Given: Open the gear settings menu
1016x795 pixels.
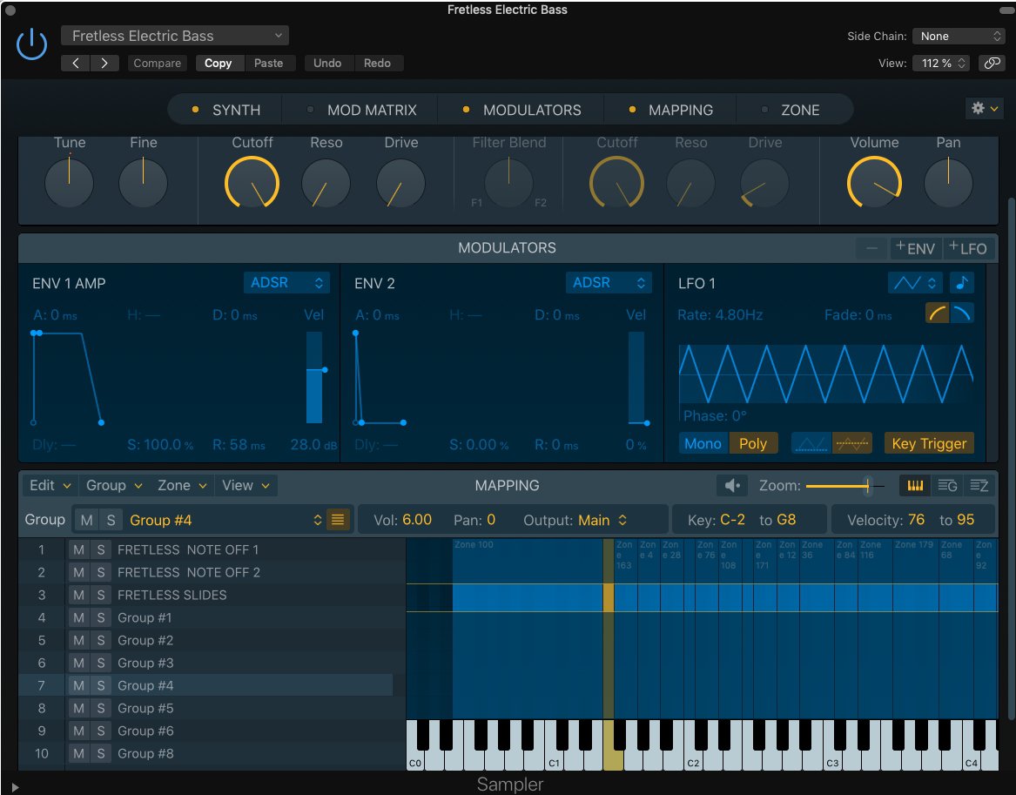Looking at the screenshot, I should click(x=984, y=109).
